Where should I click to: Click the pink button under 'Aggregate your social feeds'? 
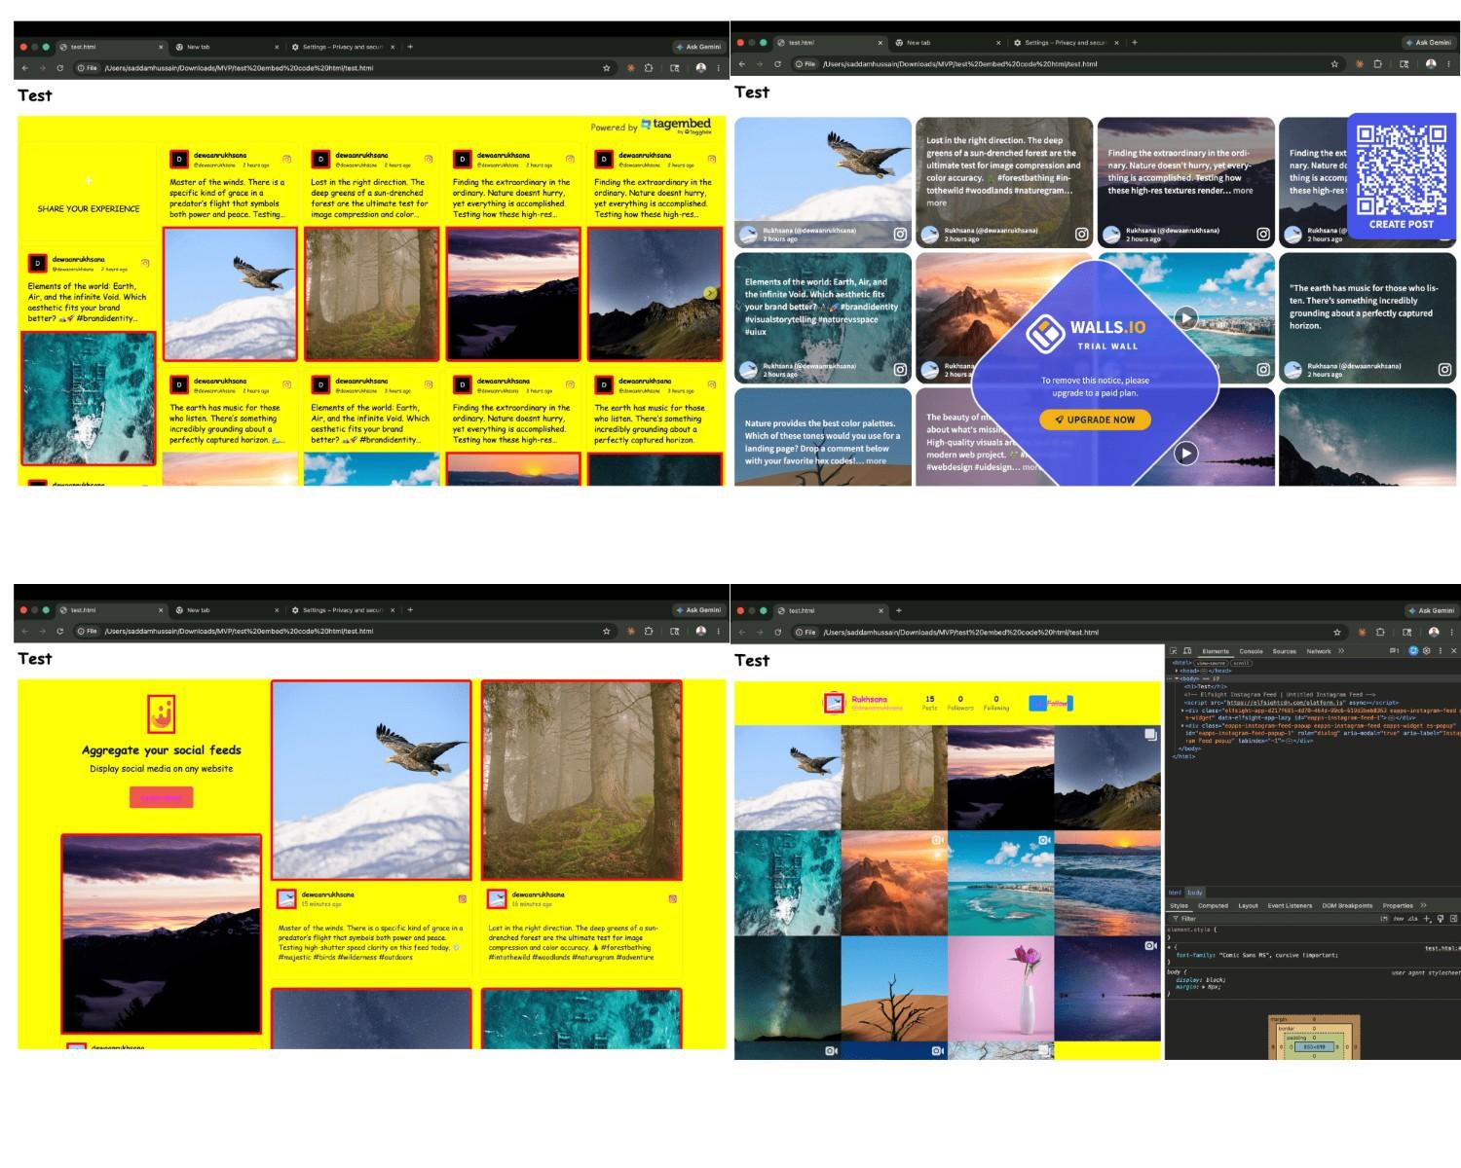pos(161,797)
